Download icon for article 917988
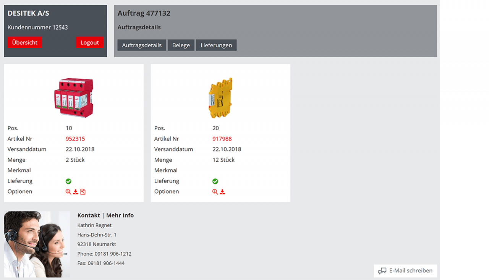This screenshot has height=280, width=489. coord(222,192)
